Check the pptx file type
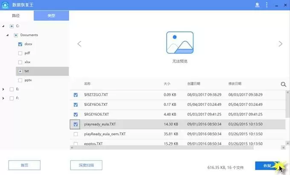Image resolution: width=290 pixels, height=175 pixels. pos(20,80)
